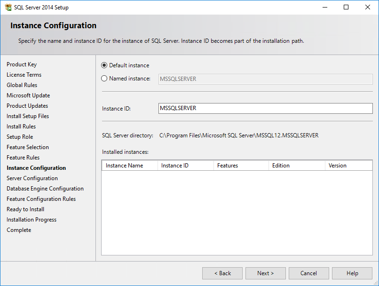Select the Named instance radio button
Image resolution: width=379 pixels, height=286 pixels.
[104, 79]
